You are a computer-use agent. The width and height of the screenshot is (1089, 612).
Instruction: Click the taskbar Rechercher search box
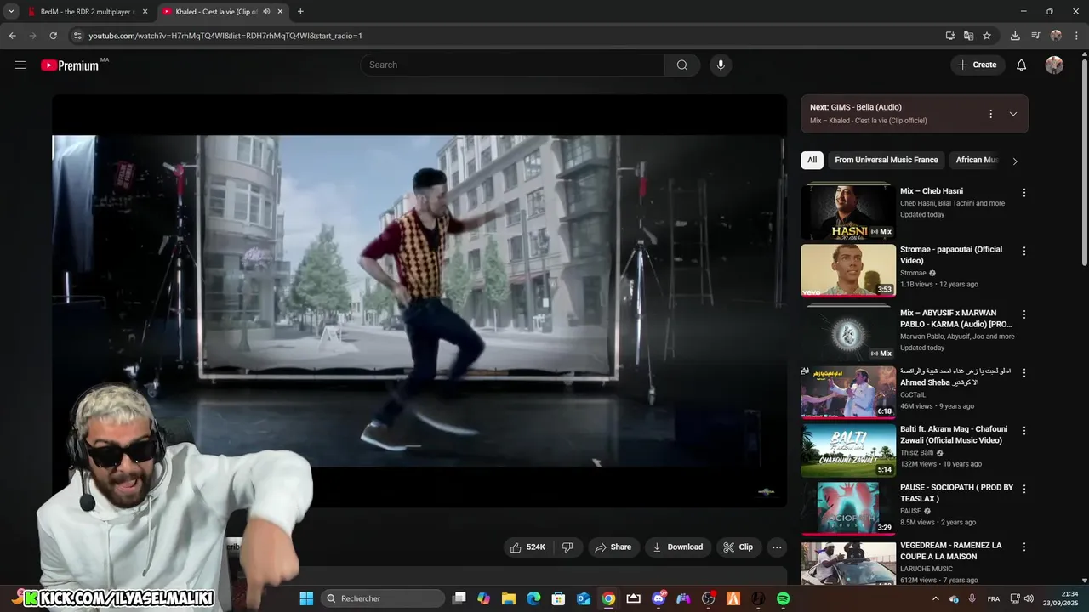click(383, 598)
